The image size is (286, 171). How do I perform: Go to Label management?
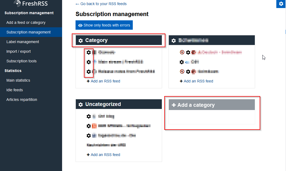pos(23,42)
